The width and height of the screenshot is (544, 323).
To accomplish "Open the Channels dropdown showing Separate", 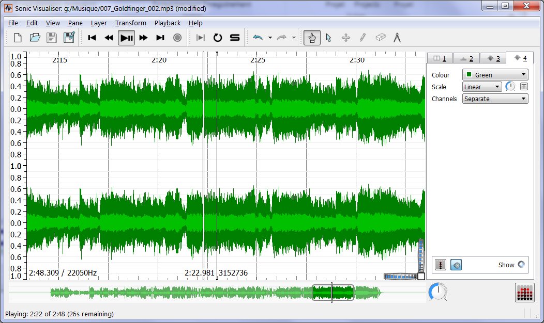I will pos(495,99).
